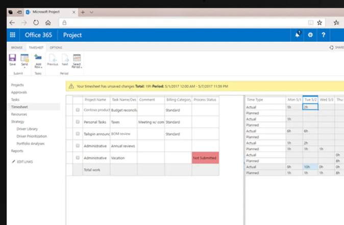This screenshot has height=225, width=344.
Task: Open the help question mark
Action: pyautogui.click(x=323, y=35)
